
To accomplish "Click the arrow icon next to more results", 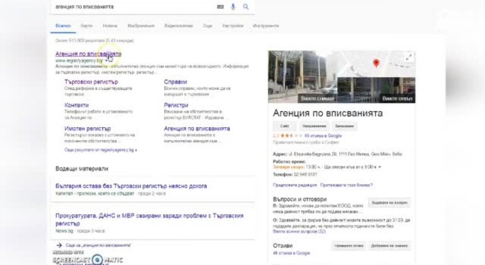I will (x=59, y=245).
